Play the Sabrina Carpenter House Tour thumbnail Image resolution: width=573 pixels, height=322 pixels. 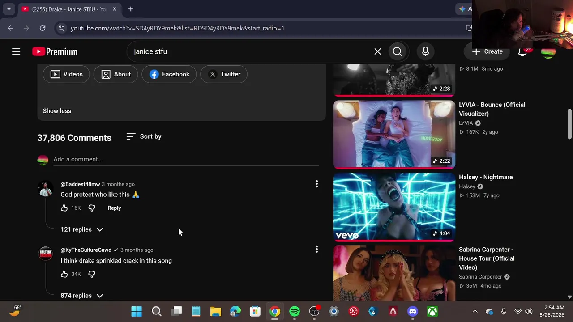point(394,273)
